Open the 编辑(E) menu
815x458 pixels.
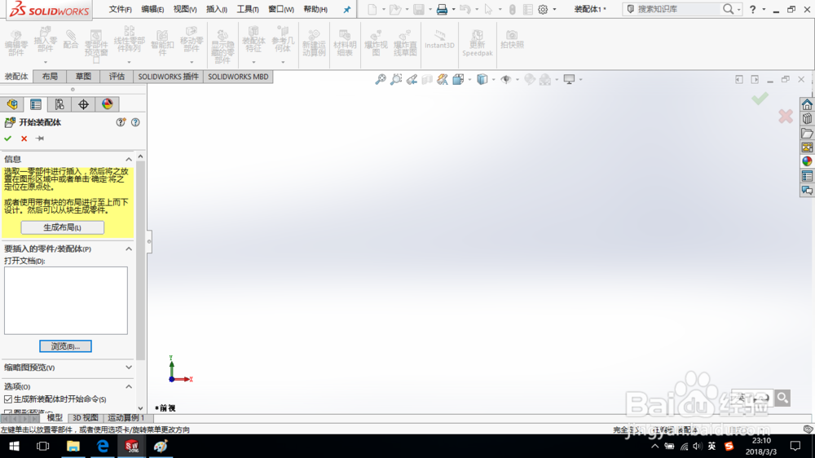click(x=152, y=9)
